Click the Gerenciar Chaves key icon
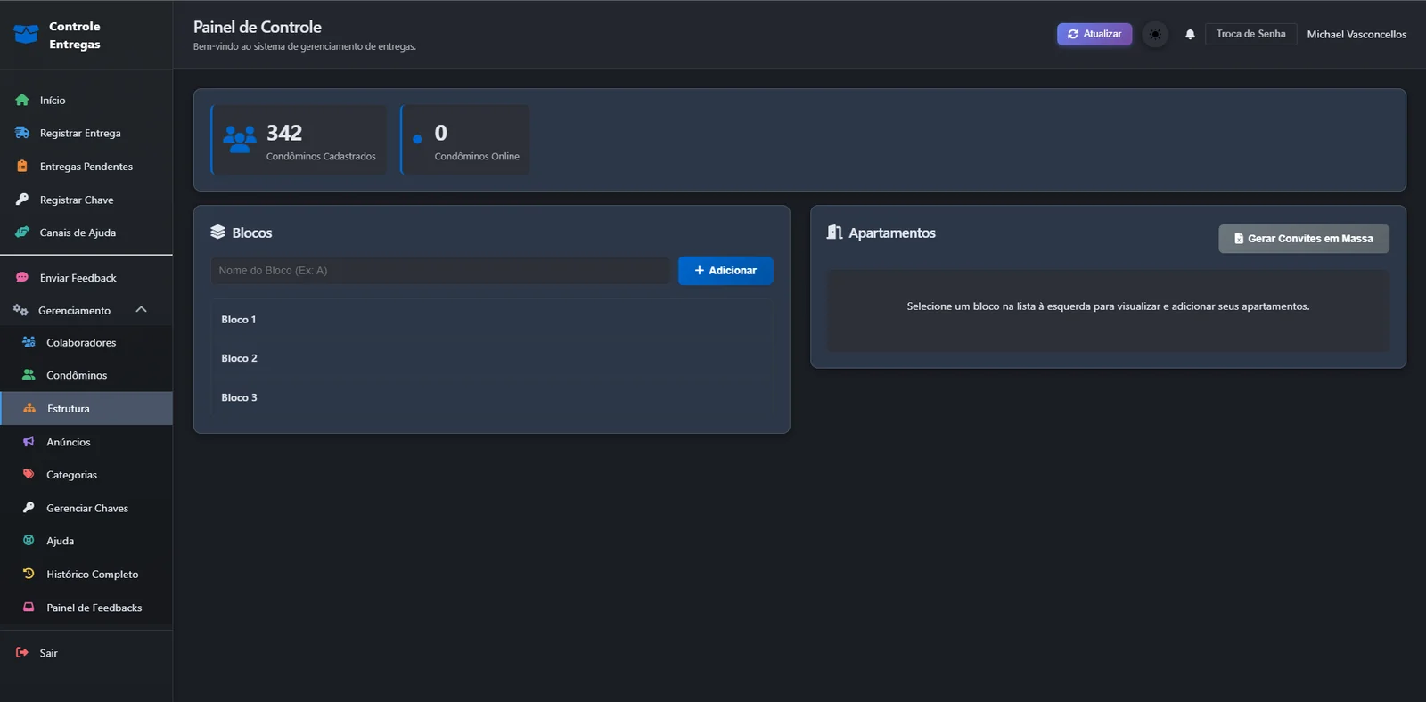Image resolution: width=1426 pixels, height=702 pixels. pos(29,508)
